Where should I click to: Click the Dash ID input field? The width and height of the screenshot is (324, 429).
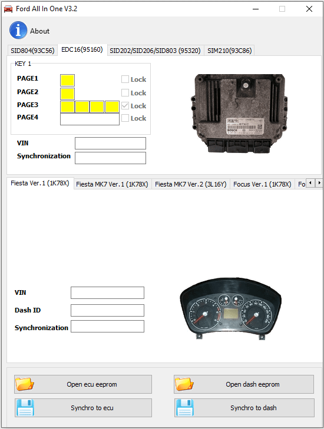tap(107, 311)
